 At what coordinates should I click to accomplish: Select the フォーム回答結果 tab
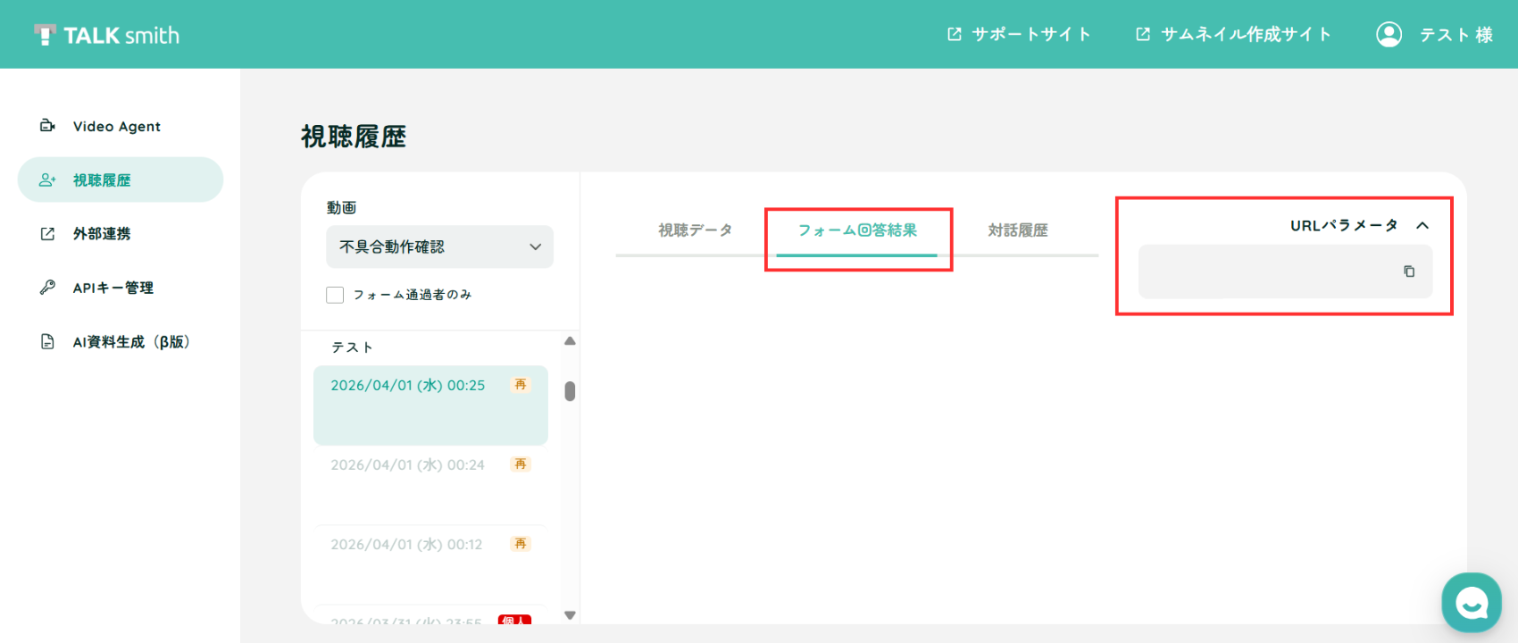857,230
